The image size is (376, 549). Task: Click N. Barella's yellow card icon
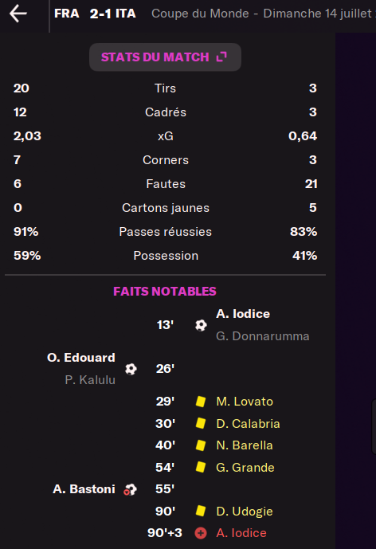coord(201,445)
